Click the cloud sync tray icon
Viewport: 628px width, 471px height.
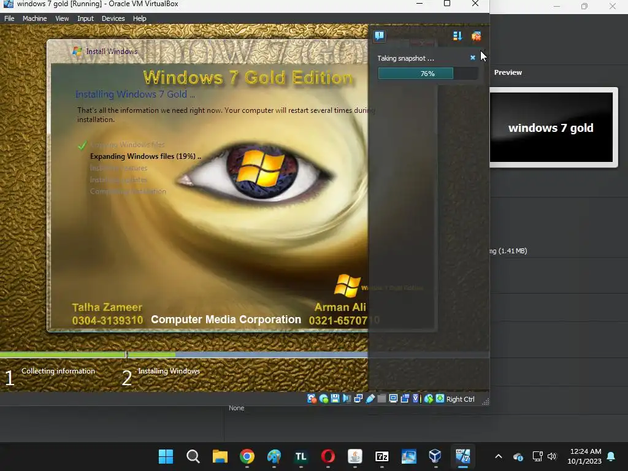pyautogui.click(x=518, y=456)
